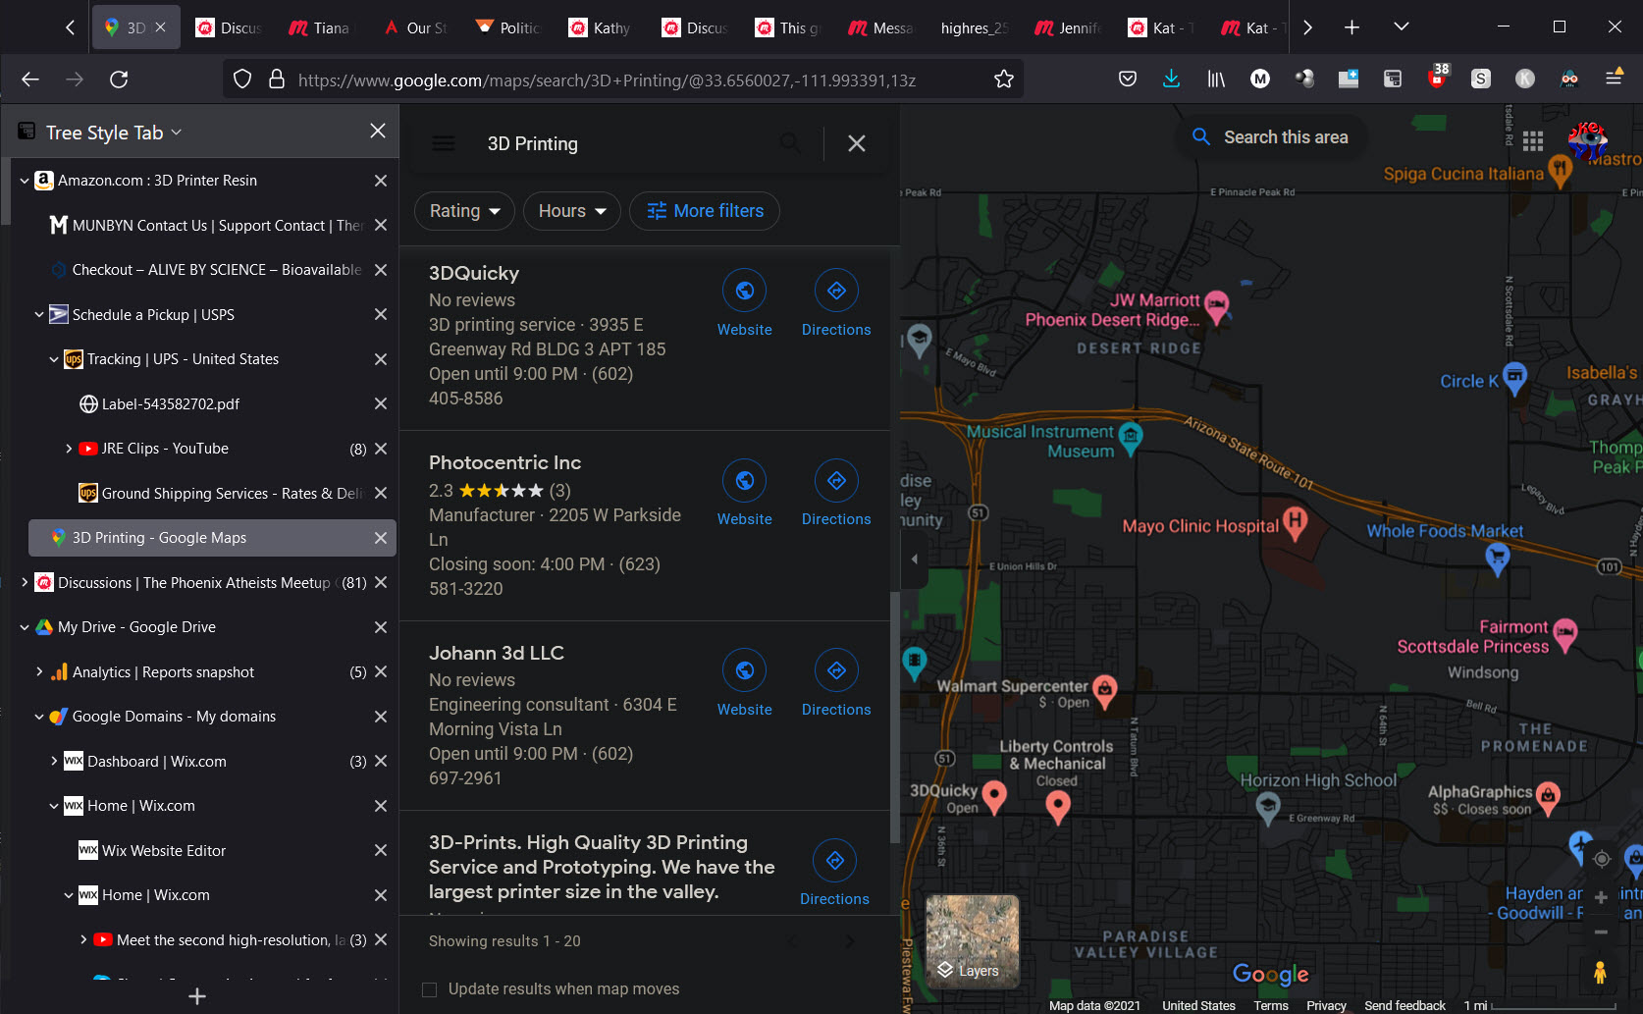
Task: Open Firefox downloads panel
Action: (1171, 80)
